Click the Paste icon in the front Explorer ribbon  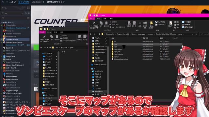point(106,23)
